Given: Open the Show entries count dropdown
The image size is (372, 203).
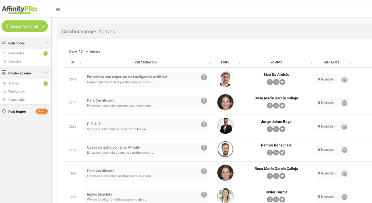Looking at the screenshot, I should 84,51.
